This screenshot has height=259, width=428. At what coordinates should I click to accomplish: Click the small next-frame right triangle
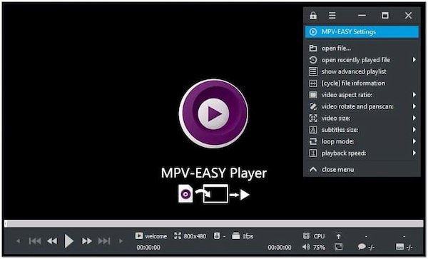(121, 241)
